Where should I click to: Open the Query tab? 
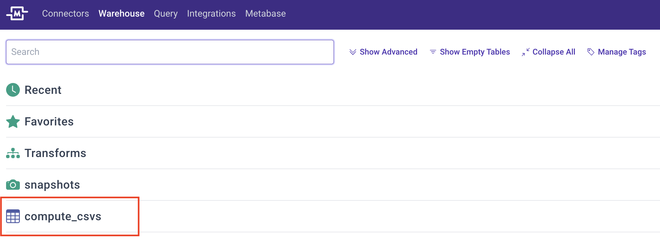click(166, 13)
